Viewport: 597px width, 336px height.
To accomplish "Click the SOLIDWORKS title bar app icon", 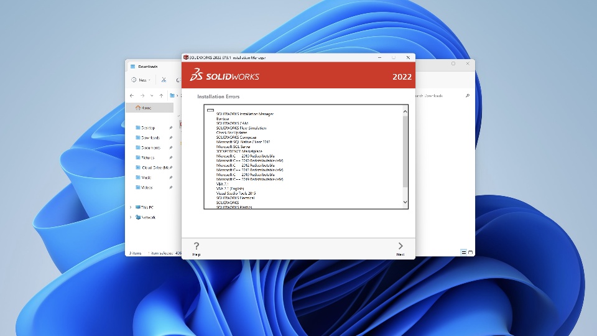I will pos(186,57).
